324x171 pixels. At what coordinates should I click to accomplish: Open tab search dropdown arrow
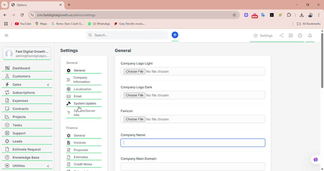4,5
